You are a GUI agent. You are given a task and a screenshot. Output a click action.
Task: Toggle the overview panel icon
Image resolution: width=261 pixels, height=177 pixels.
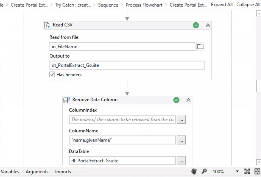(x=257, y=171)
